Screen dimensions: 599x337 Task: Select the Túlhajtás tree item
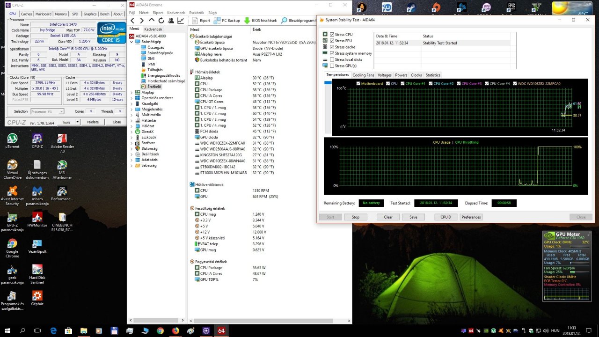click(x=155, y=70)
